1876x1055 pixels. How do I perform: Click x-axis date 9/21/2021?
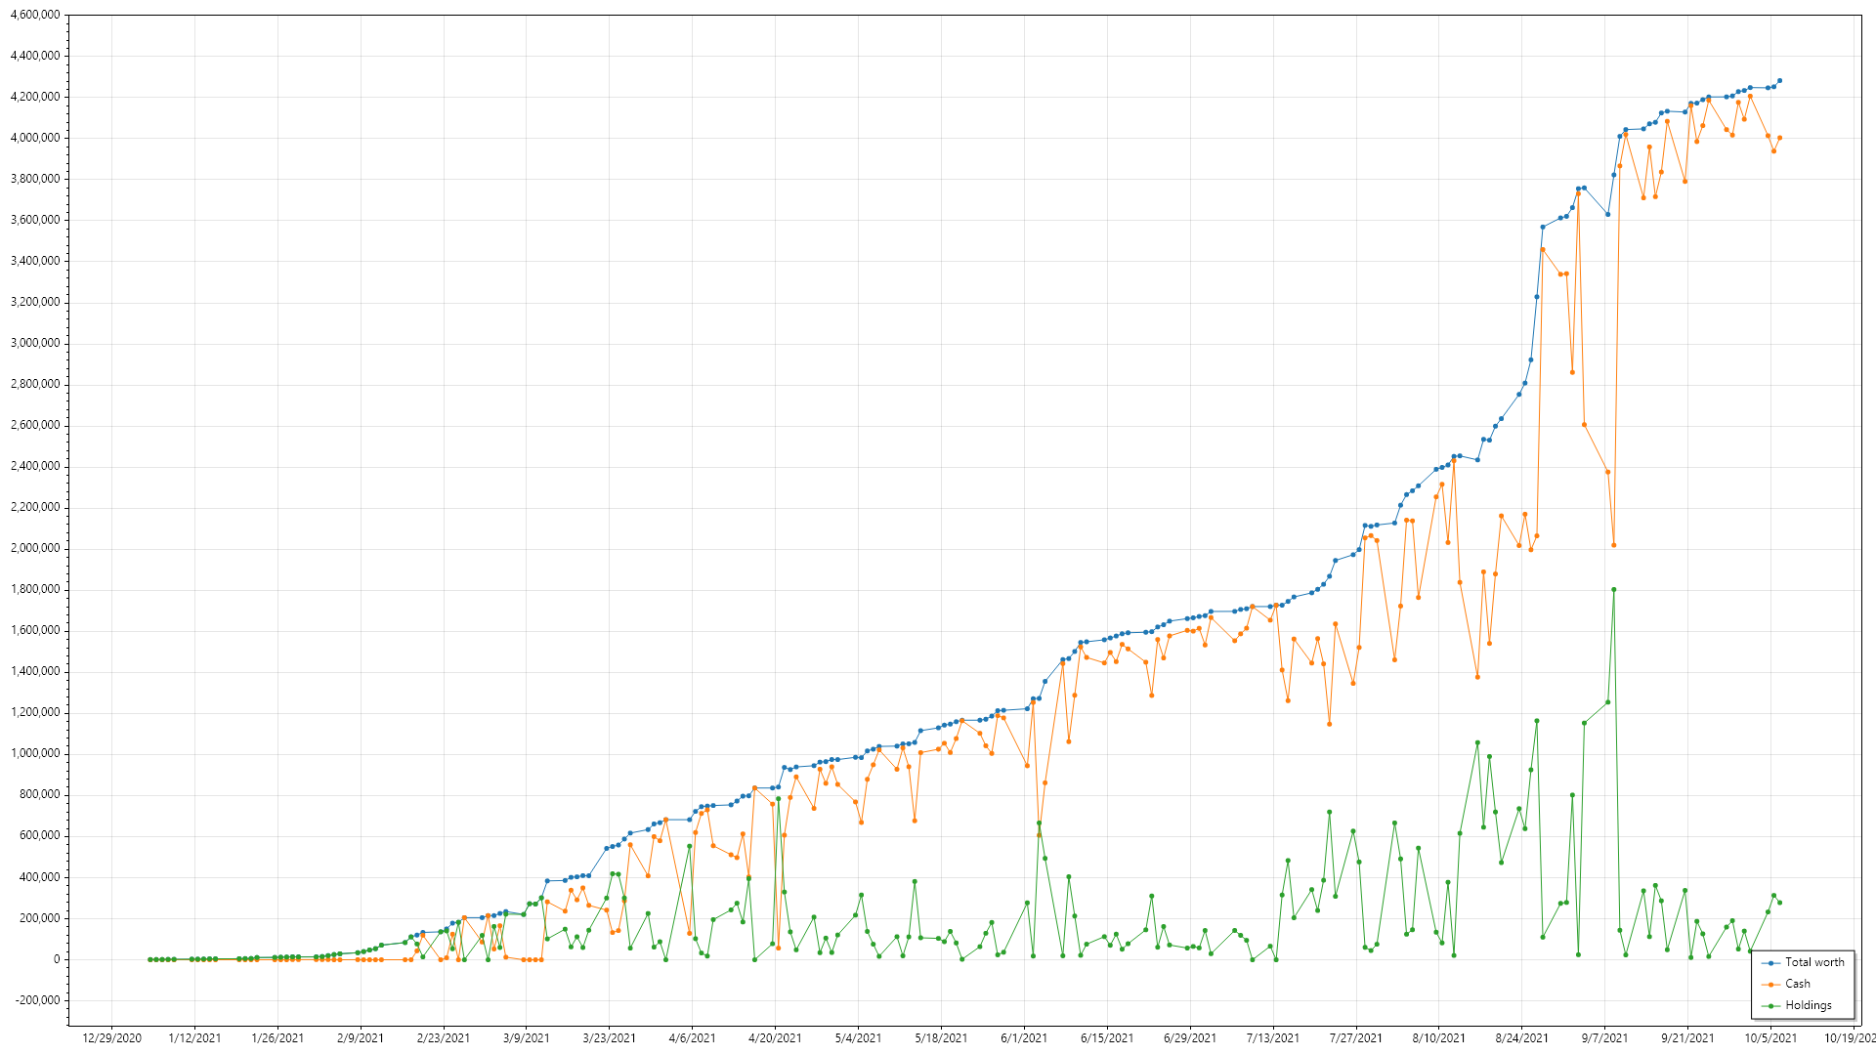[x=1687, y=1038]
